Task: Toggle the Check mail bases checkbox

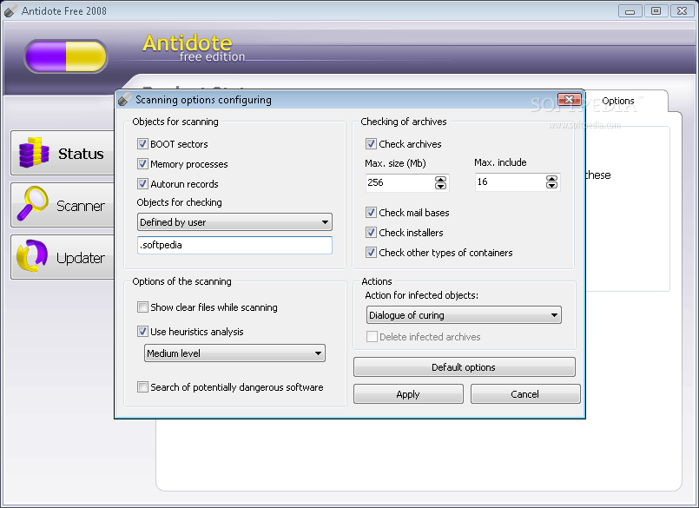Action: [371, 212]
